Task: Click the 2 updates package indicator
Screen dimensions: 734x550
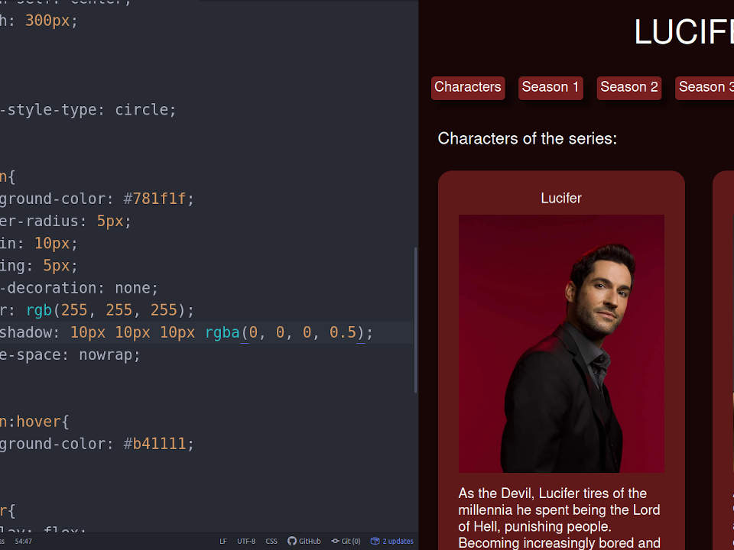Action: click(392, 541)
